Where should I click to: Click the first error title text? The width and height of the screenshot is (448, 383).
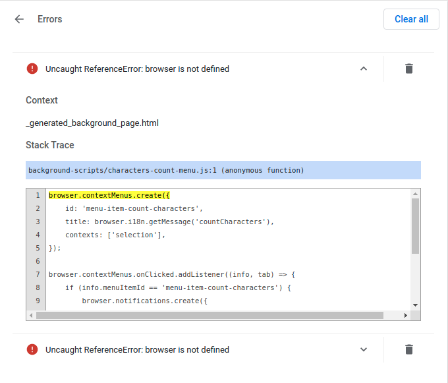click(137, 69)
